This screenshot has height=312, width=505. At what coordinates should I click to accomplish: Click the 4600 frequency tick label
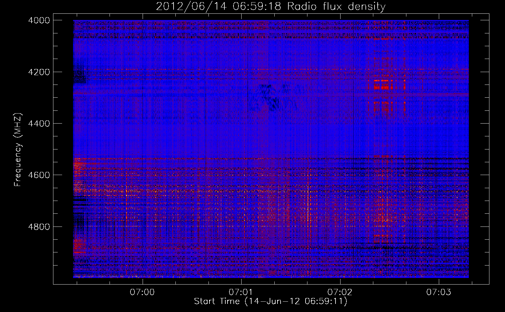39,175
